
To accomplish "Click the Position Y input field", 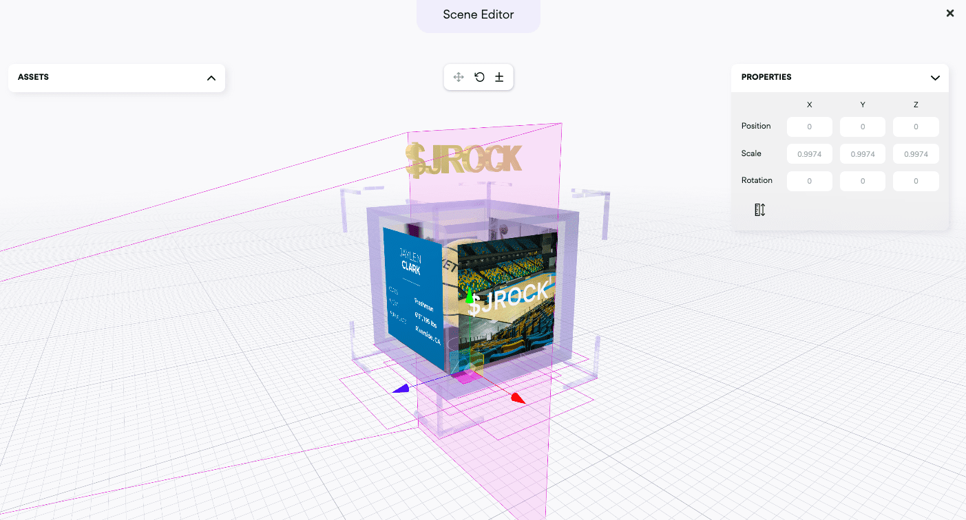I will coord(863,127).
